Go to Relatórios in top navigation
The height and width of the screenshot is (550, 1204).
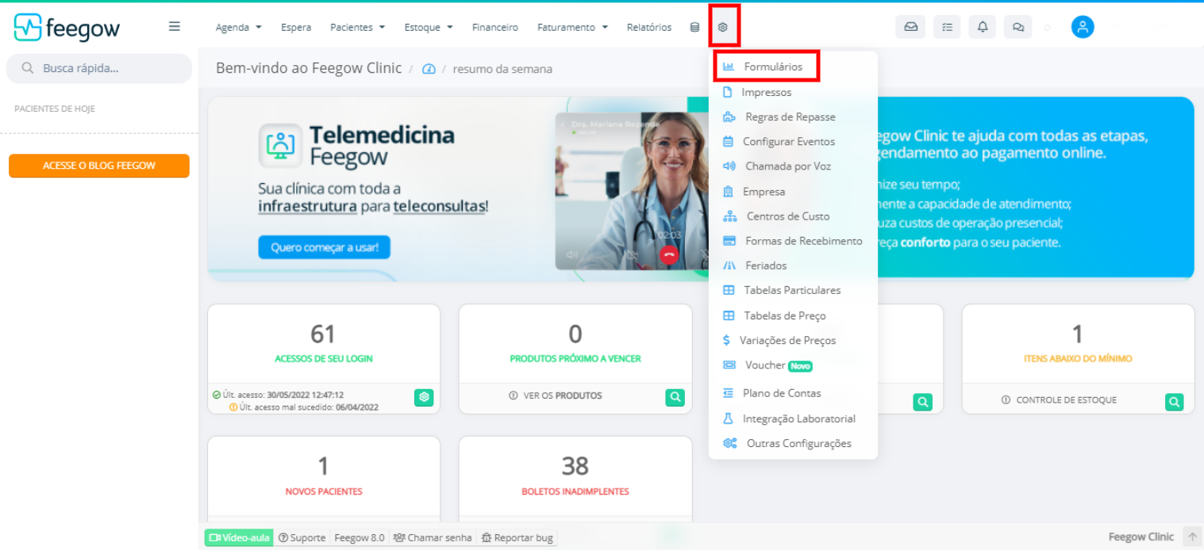(x=648, y=27)
